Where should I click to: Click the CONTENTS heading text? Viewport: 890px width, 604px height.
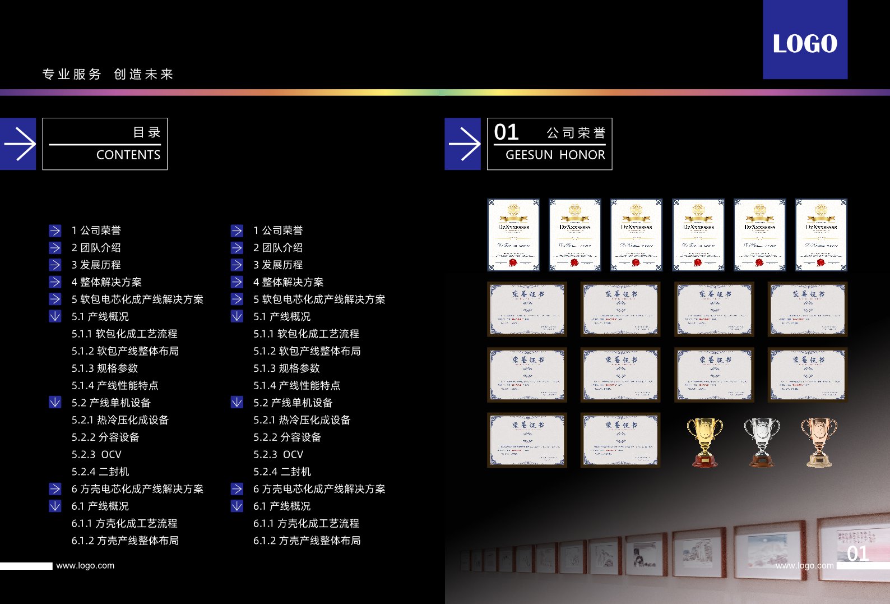click(x=128, y=155)
